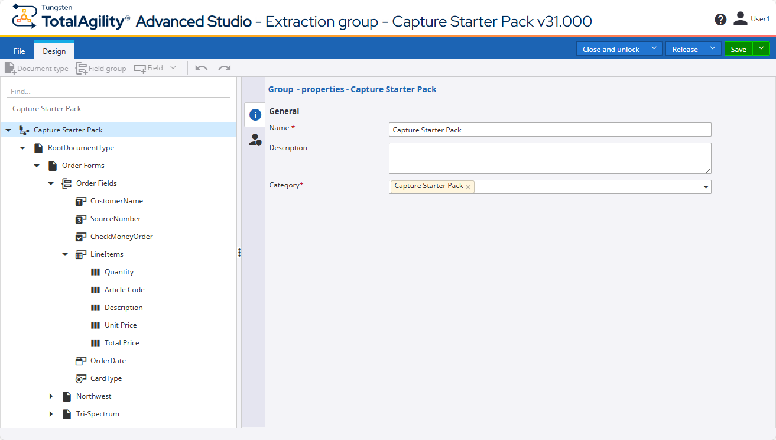Remove the Capture Starter Pack category chip
Viewport: 776px width, 440px height.
coord(467,186)
